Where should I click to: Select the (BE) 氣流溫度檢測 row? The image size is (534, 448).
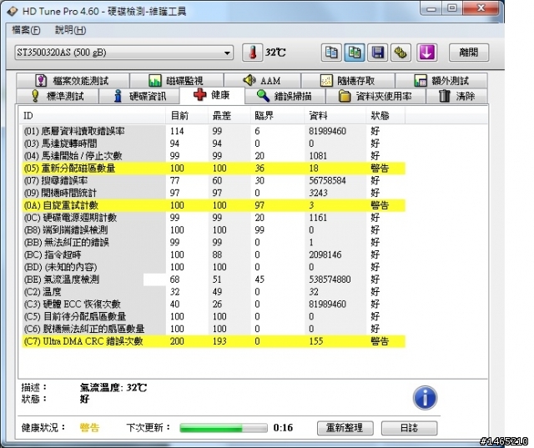214,279
